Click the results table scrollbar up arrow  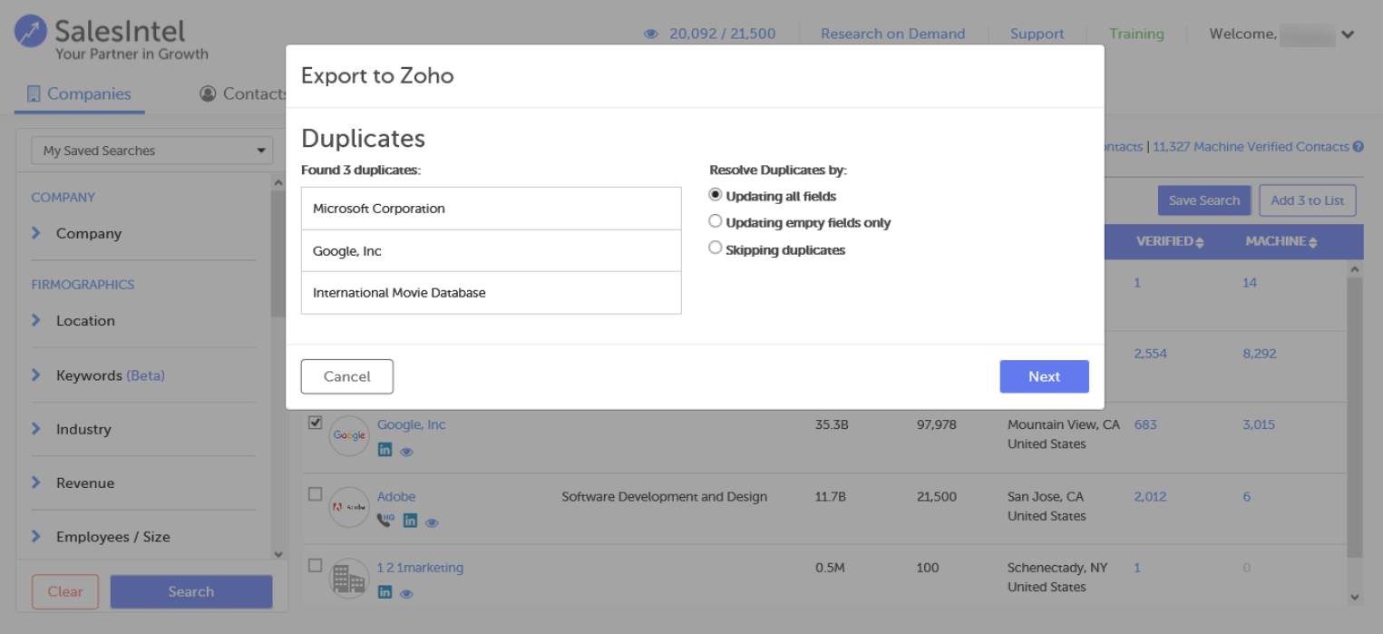pos(1355,269)
